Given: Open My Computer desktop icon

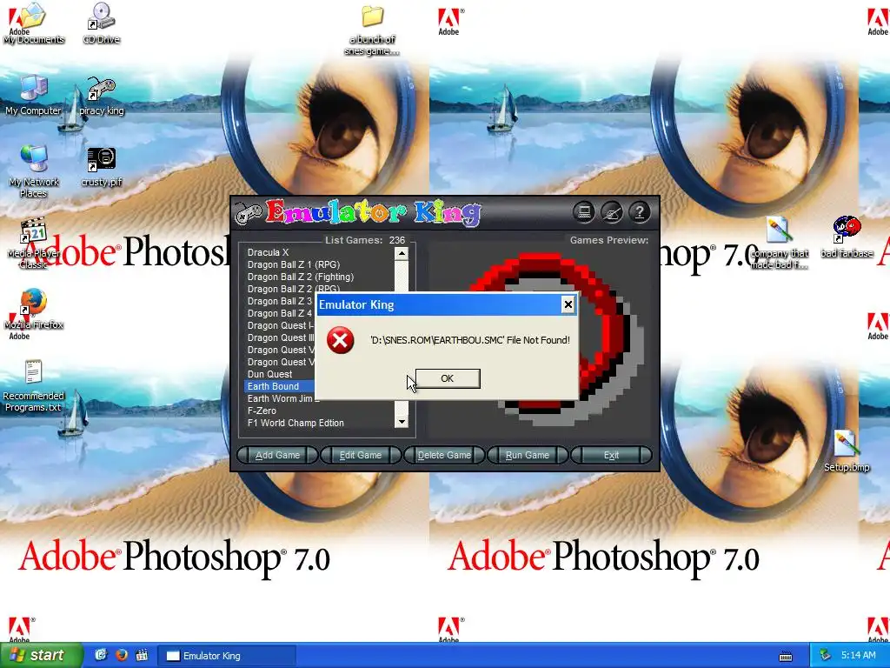Looking at the screenshot, I should tap(34, 96).
